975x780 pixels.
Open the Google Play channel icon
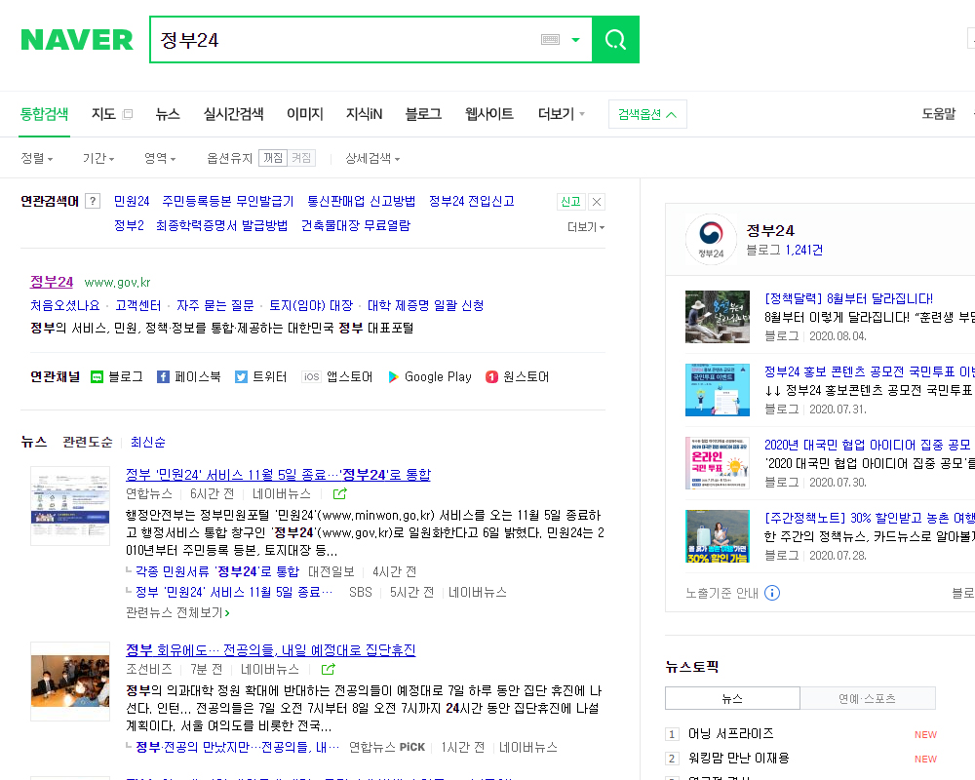[430, 377]
